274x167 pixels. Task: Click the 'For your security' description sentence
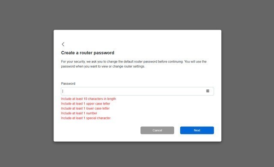click(134, 62)
